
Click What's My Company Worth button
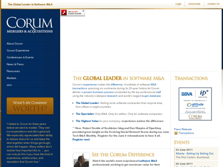[x=30, y=106]
